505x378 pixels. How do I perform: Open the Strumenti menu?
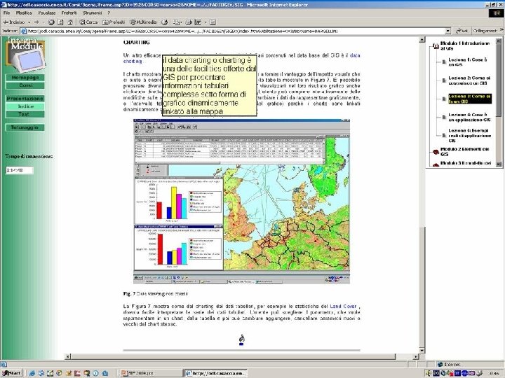point(93,13)
